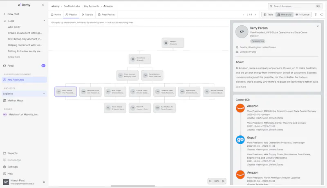Switch to the Home tab
The image size is (327, 188).
[x=56, y=15]
